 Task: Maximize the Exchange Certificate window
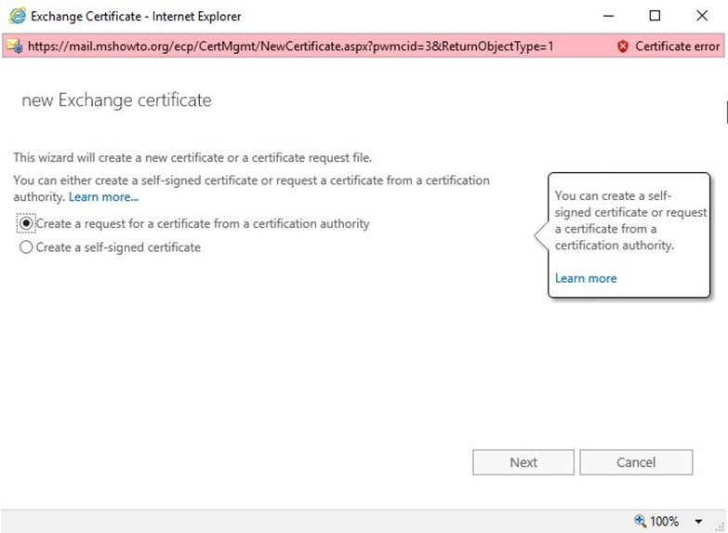click(x=655, y=16)
